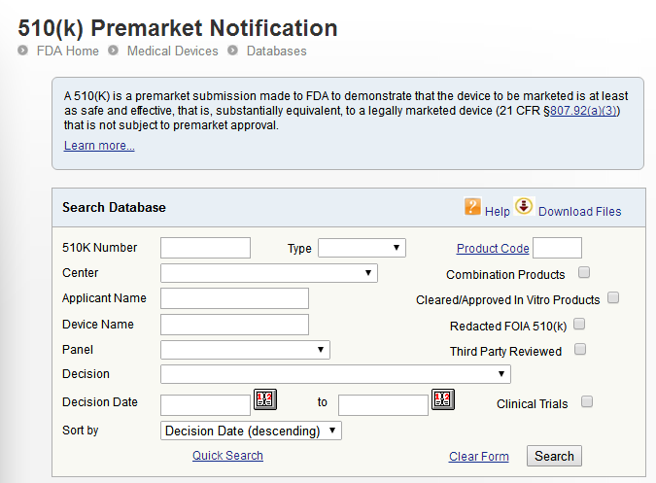Click the orange Help question mark icon
This screenshot has height=483, width=656.
pos(473,206)
